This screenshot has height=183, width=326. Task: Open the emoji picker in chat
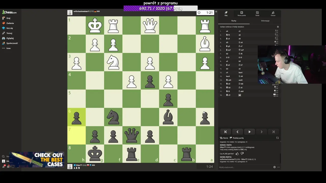[x=274, y=167]
